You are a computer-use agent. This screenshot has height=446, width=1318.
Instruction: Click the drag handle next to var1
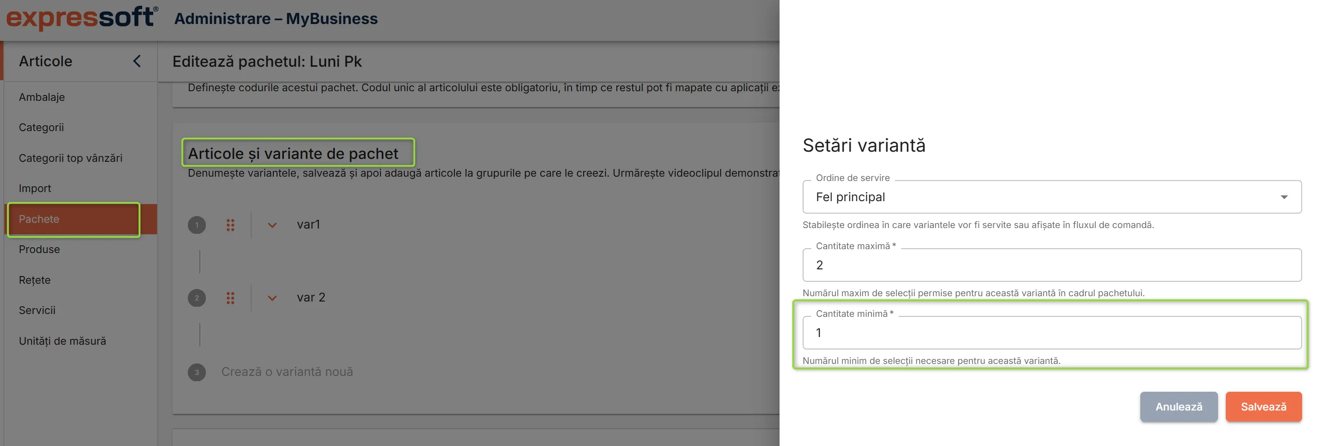(230, 225)
